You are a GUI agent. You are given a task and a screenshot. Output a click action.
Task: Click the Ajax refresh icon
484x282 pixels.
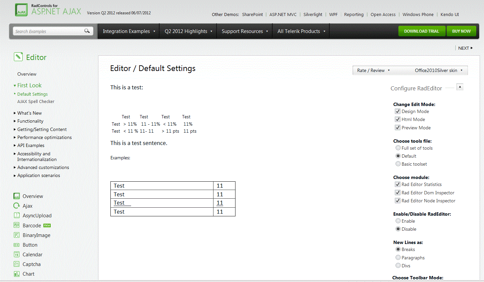17,206
